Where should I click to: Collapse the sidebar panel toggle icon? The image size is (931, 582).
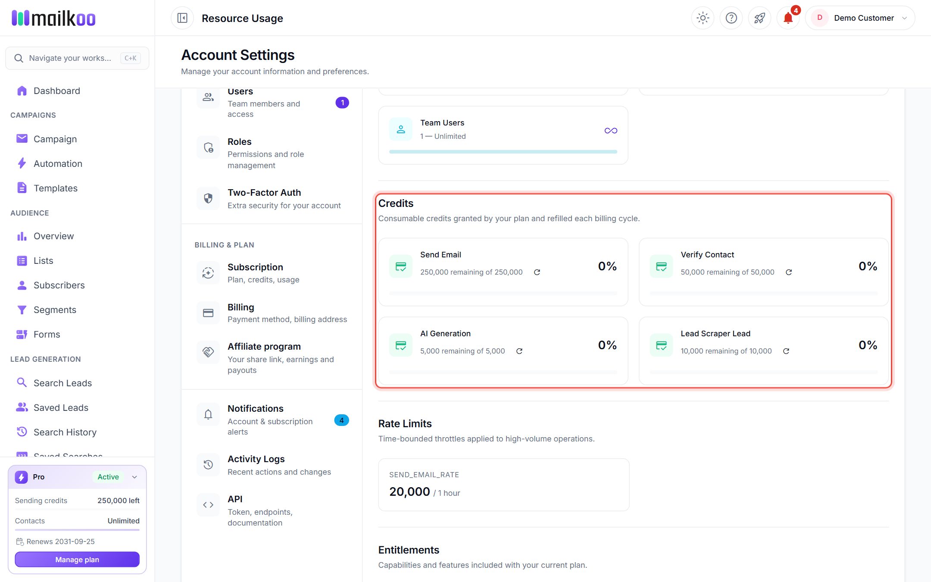182,18
